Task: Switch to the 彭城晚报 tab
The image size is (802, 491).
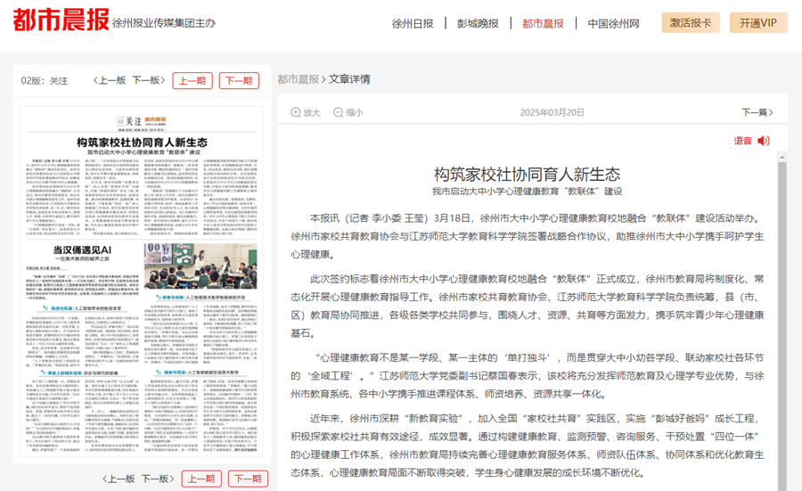Action: 478,24
